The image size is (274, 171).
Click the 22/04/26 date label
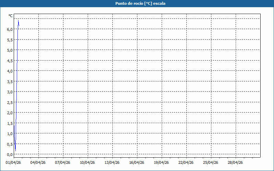(186, 162)
